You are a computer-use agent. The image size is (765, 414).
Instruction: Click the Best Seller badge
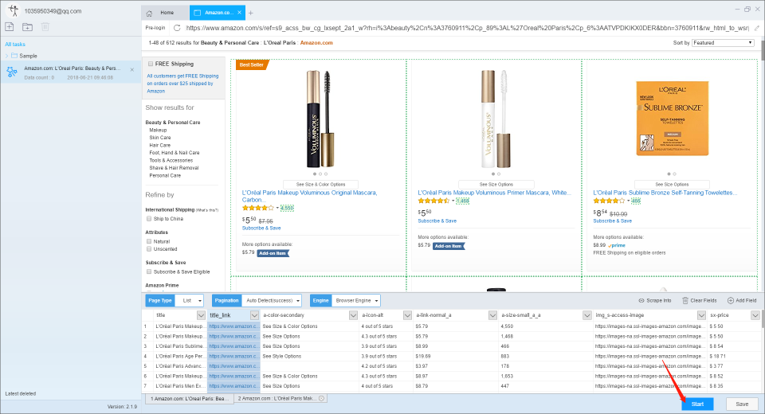tap(252, 64)
